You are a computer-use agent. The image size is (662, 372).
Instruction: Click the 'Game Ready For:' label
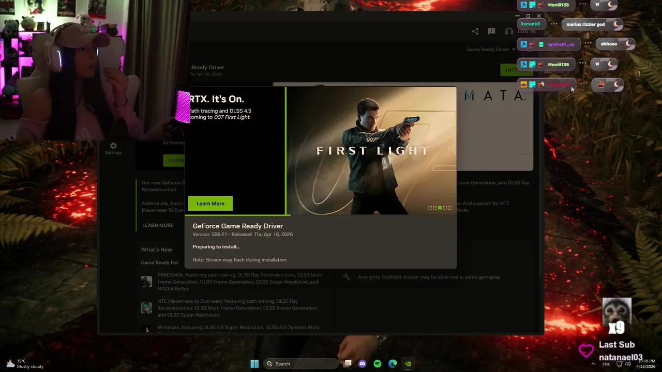coord(160,262)
